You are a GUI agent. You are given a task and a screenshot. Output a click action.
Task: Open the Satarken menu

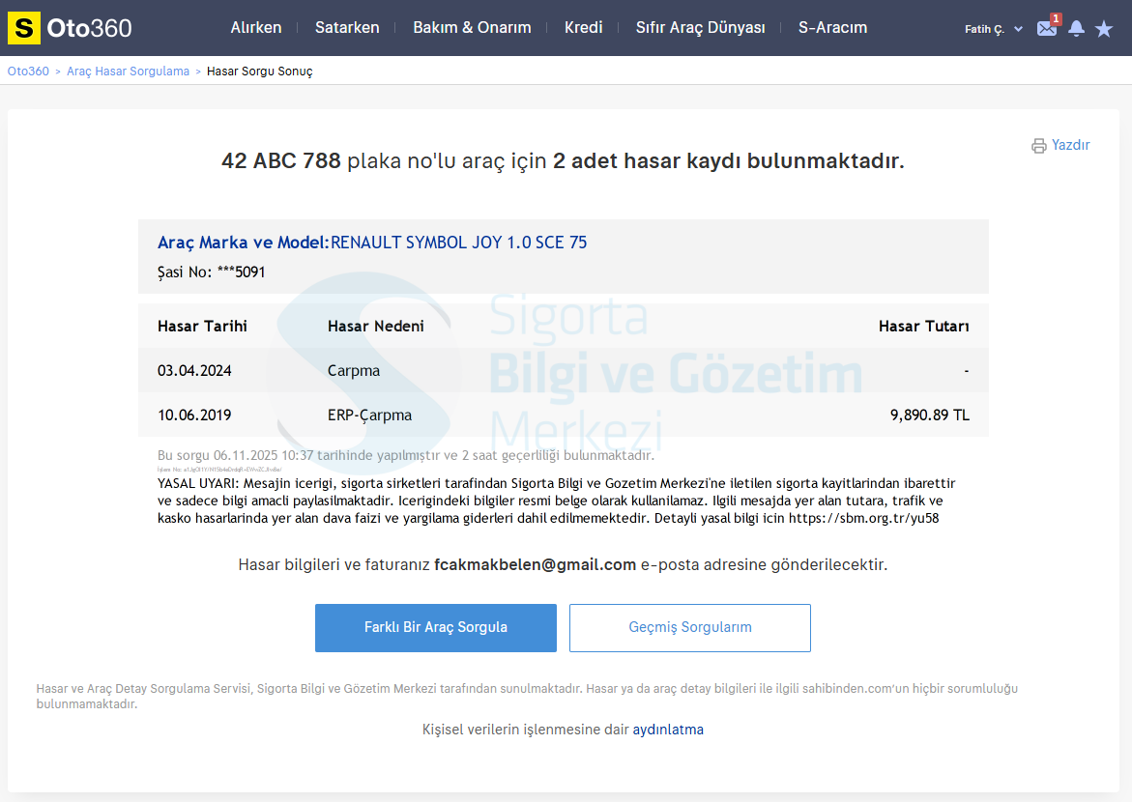347,28
